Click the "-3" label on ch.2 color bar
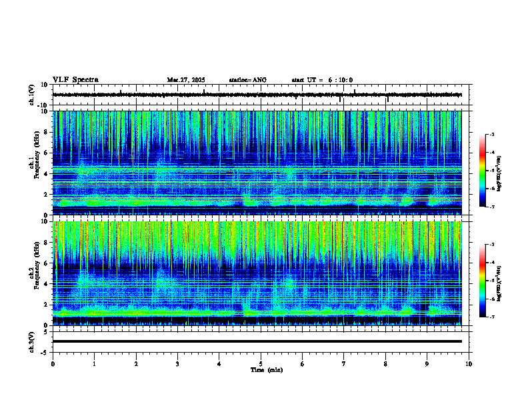 click(x=492, y=245)
